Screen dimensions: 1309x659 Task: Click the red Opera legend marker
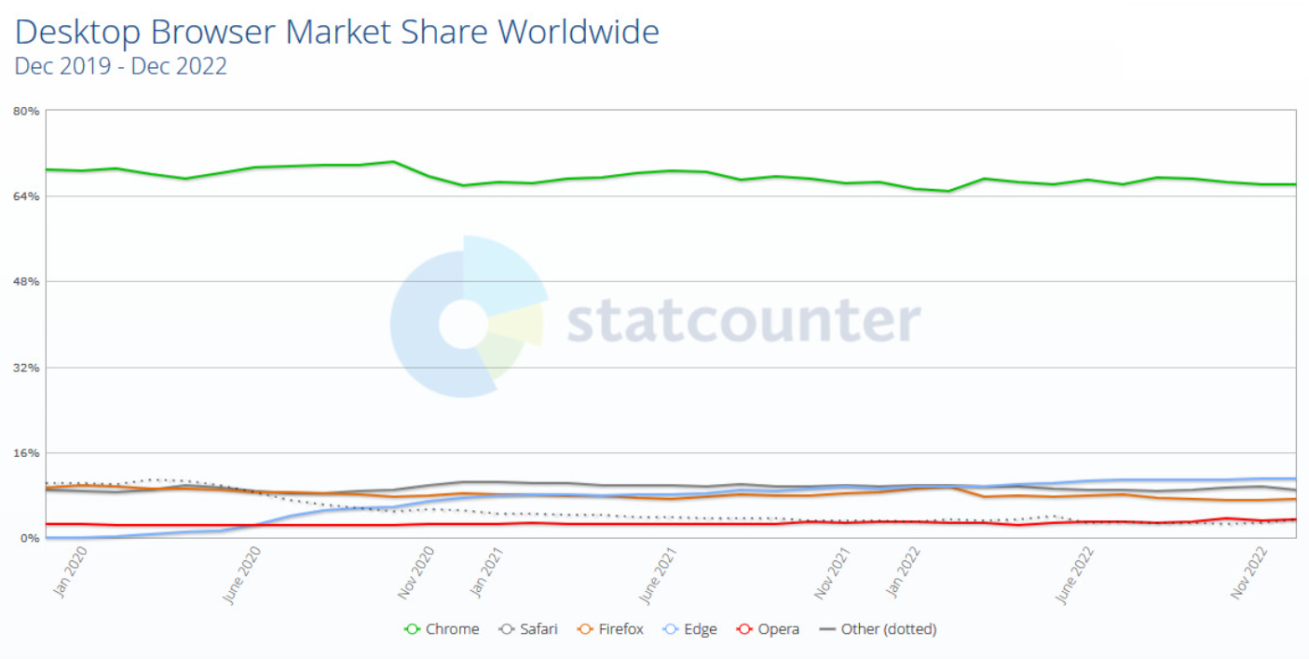click(x=744, y=629)
